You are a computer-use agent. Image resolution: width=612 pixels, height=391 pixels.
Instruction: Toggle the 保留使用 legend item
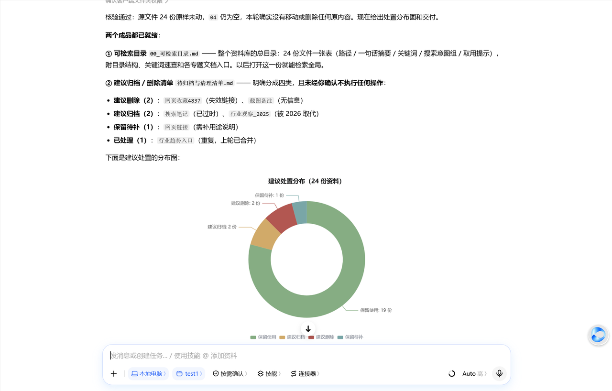click(x=263, y=337)
